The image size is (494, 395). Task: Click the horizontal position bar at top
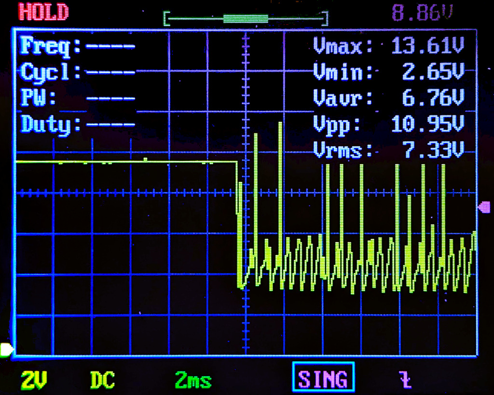(246, 19)
